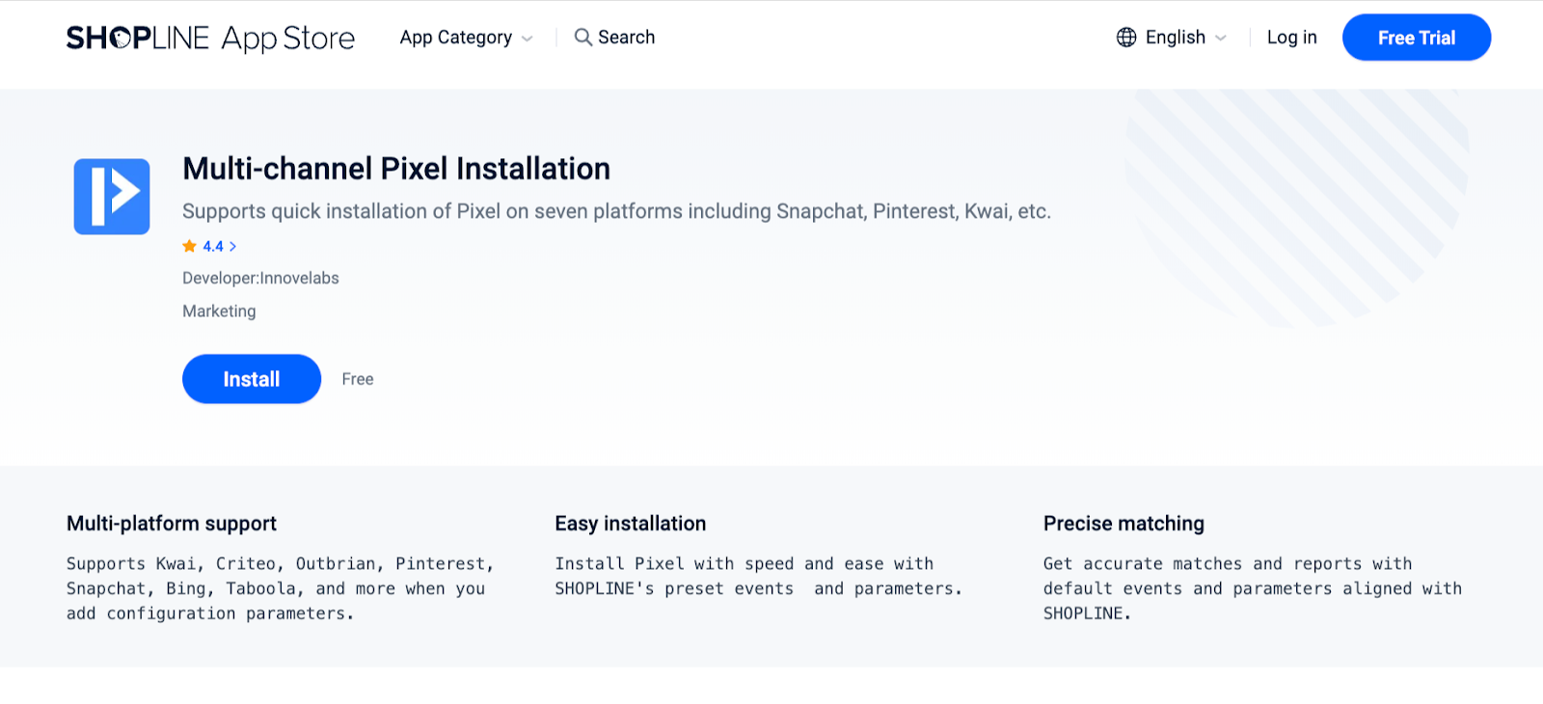Click the Easy installation heading
The image size is (1543, 704).
(x=631, y=524)
